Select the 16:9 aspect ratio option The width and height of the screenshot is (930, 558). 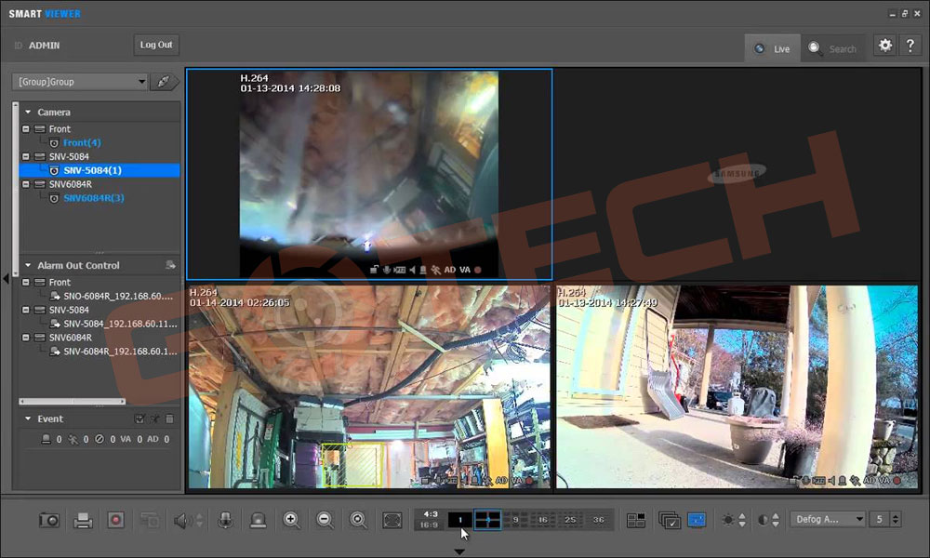(430, 525)
